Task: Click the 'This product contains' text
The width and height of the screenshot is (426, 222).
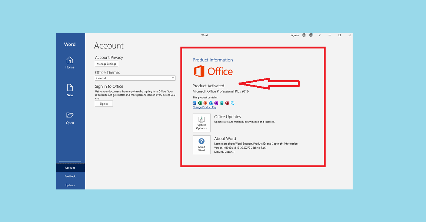Action: point(205,97)
